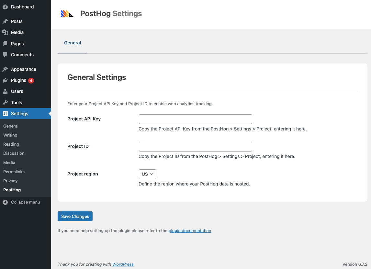The height and width of the screenshot is (269, 371).
Task: Open the Reading settings submenu item
Action: (x=11, y=144)
